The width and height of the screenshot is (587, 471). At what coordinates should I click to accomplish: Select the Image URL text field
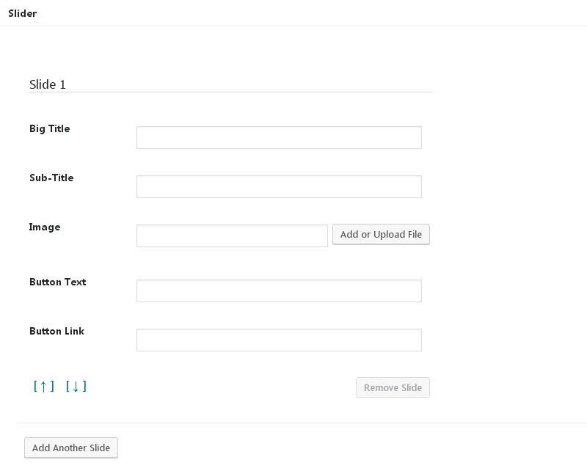pos(232,236)
